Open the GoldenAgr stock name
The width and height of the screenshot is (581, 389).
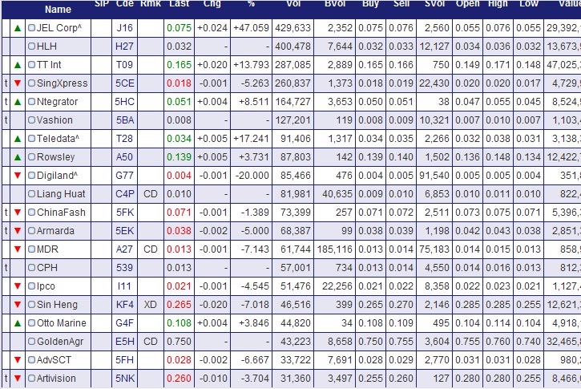60,342
